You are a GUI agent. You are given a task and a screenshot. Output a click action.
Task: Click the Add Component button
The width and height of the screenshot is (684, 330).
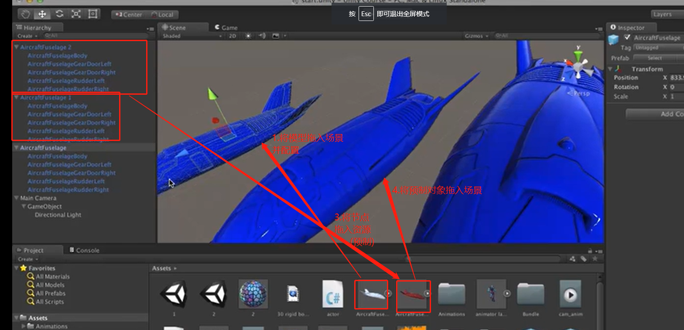click(655, 114)
